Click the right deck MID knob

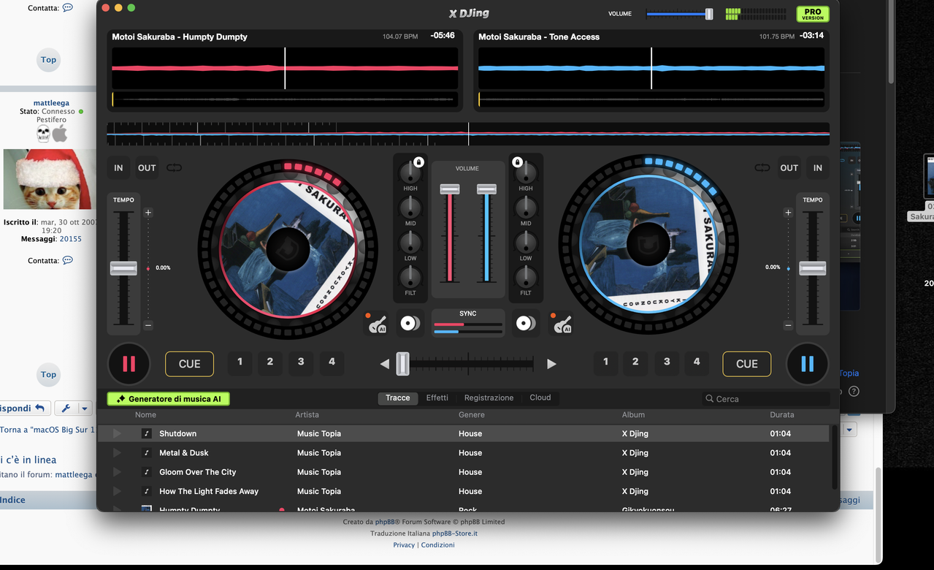[x=526, y=208]
